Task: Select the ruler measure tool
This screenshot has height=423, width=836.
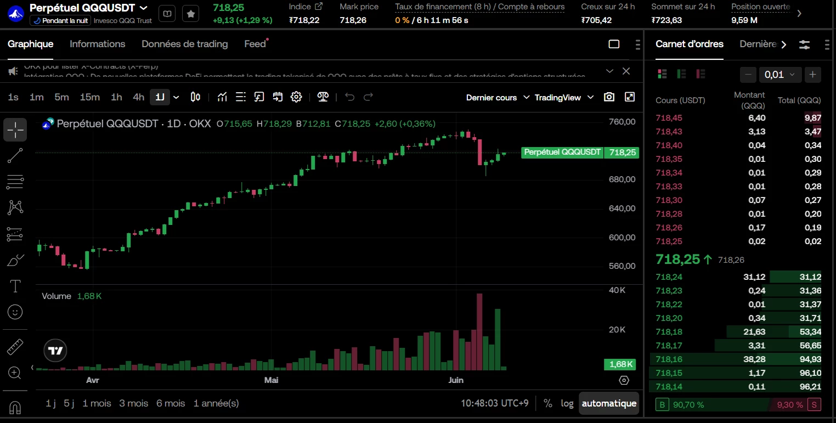Action: click(x=15, y=347)
